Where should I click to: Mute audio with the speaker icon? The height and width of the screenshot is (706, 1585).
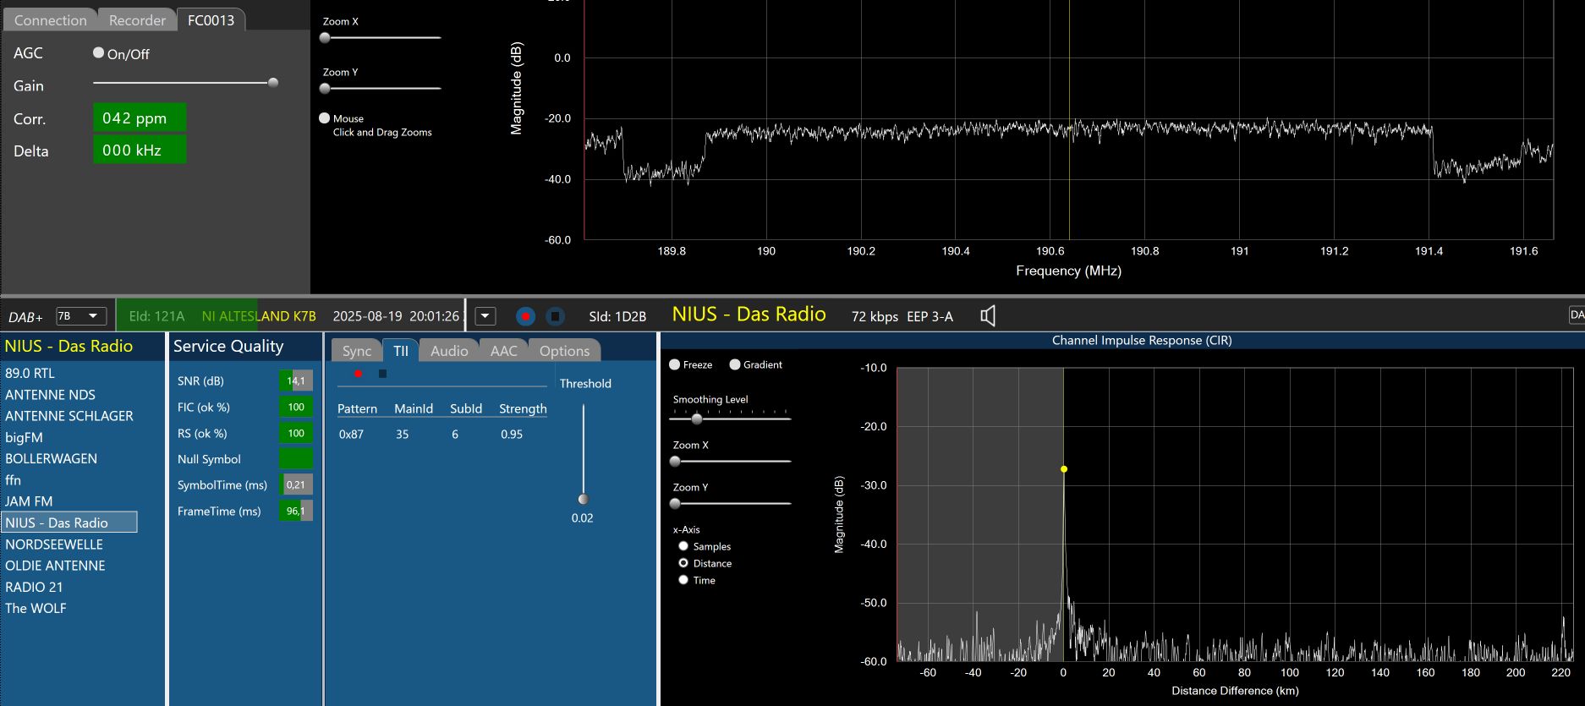tap(987, 316)
